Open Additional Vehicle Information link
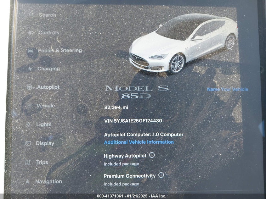 point(139,142)
